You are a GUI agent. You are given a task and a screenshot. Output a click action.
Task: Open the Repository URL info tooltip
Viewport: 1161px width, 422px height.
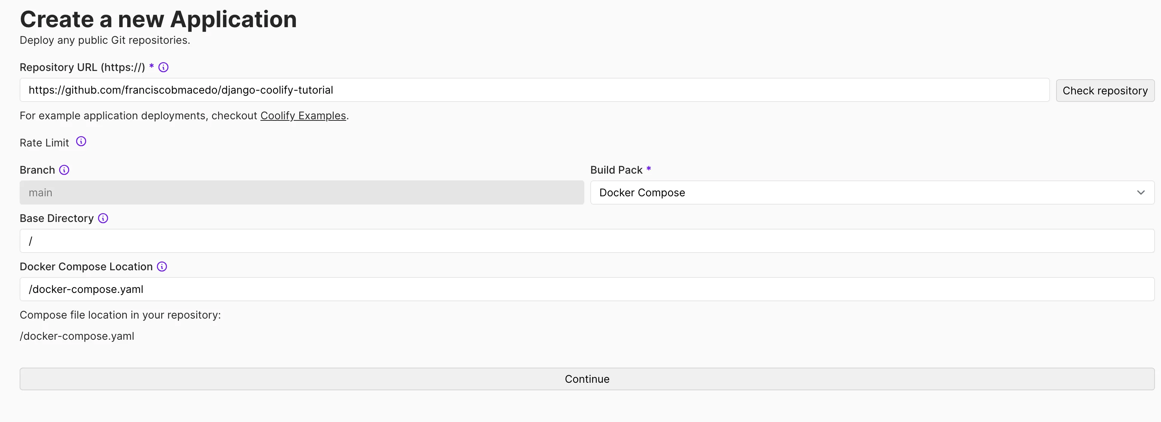(x=163, y=67)
